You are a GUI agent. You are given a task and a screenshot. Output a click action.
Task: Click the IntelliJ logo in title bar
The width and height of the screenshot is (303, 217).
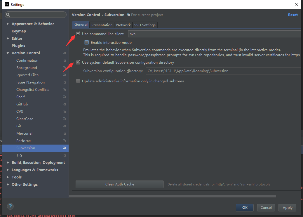[x=7, y=4]
